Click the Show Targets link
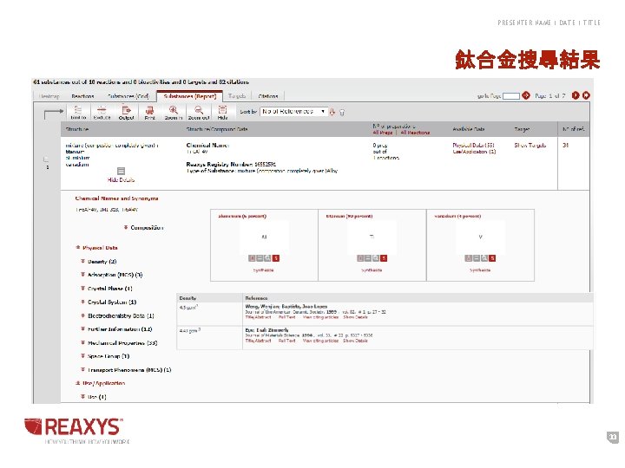The height and width of the screenshot is (468, 625). (x=530, y=146)
